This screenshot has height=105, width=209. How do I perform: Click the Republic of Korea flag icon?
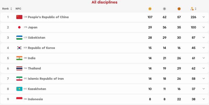(19, 48)
